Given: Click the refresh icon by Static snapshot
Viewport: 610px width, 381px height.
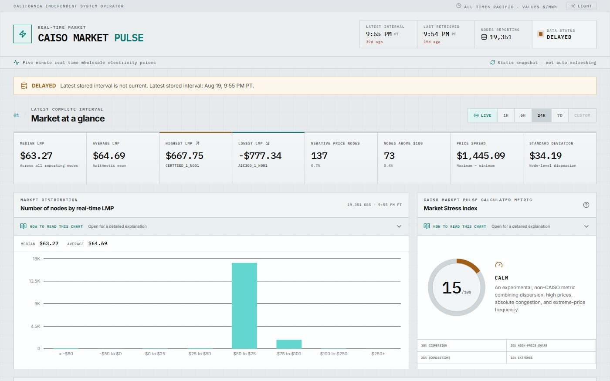Looking at the screenshot, I should pos(493,62).
